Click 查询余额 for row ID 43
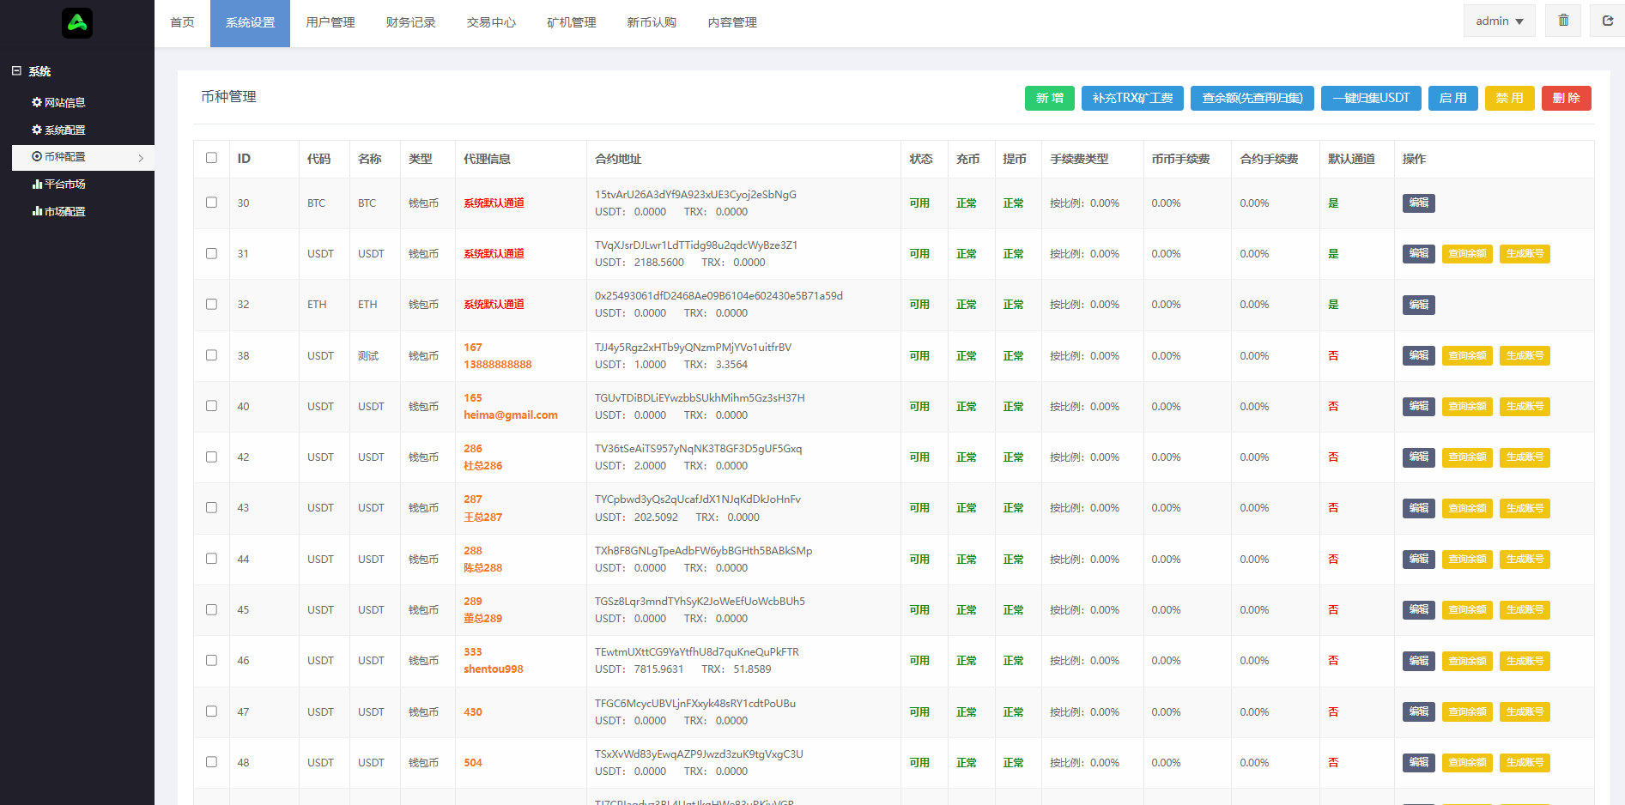 pyautogui.click(x=1467, y=507)
